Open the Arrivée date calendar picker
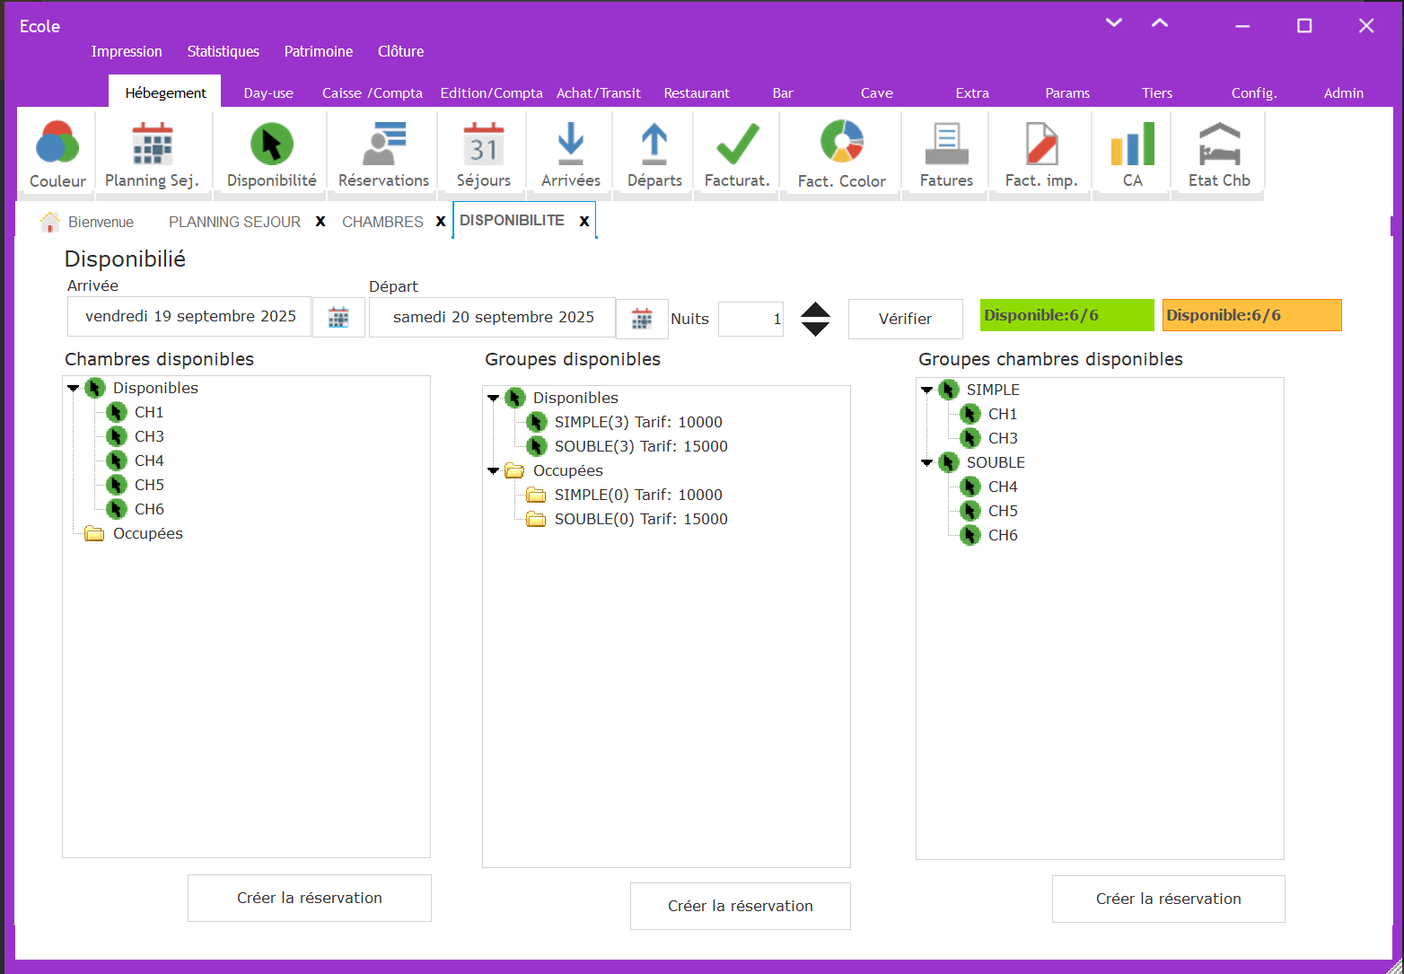Viewport: 1404px width, 974px height. point(338,318)
